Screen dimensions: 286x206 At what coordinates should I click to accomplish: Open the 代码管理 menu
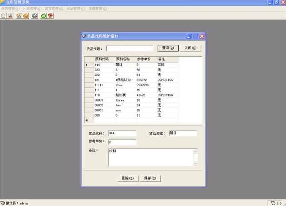pos(76,9)
